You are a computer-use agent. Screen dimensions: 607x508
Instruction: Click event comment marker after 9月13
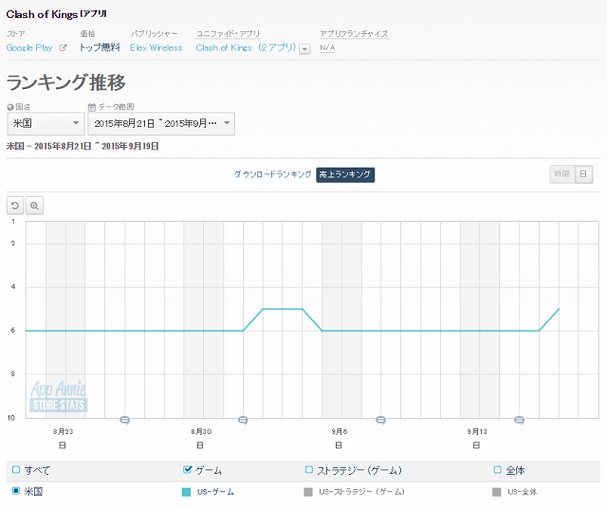[519, 420]
